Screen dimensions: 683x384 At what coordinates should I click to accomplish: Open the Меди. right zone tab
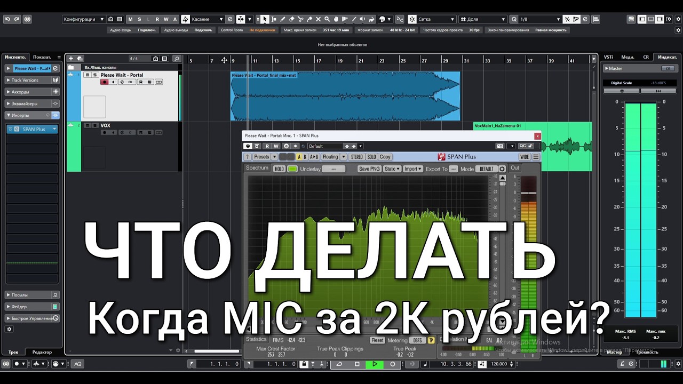tap(628, 57)
